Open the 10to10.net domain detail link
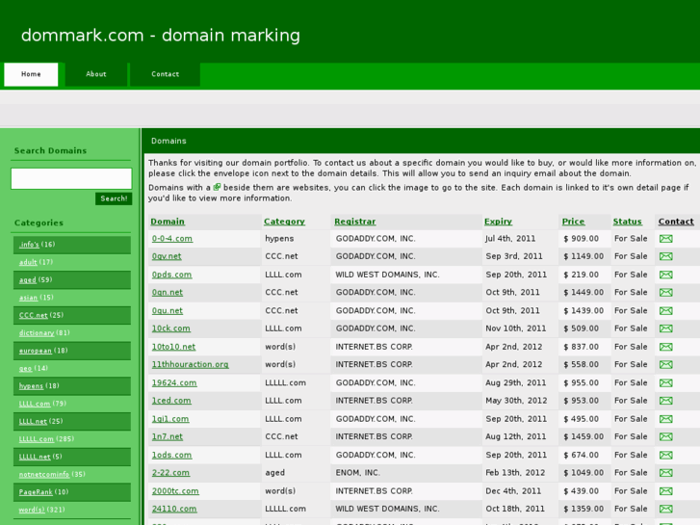 (x=173, y=347)
